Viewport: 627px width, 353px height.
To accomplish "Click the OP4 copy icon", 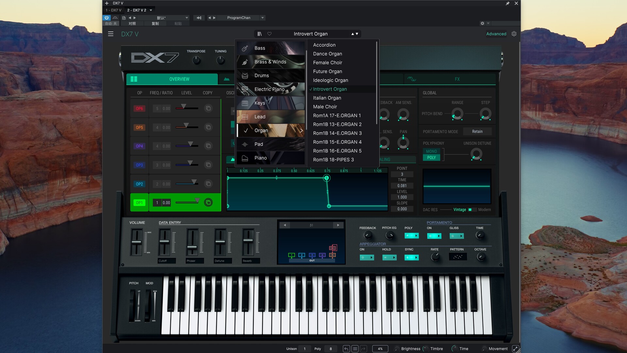I will point(208,146).
